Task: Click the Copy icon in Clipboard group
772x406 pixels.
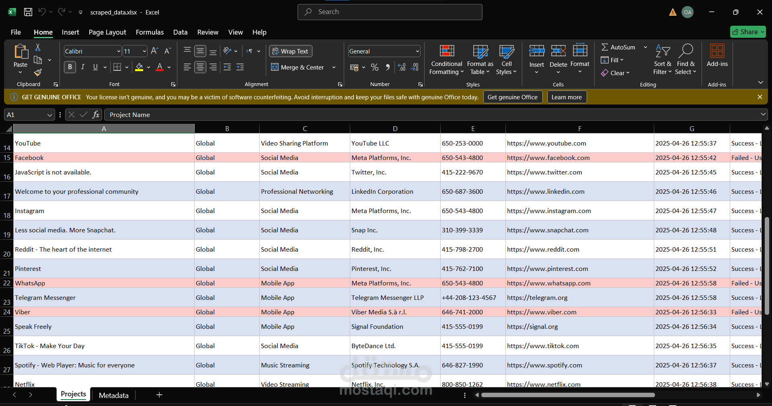Action: tap(38, 60)
